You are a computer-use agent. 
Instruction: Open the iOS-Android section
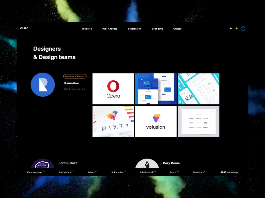(110, 29)
